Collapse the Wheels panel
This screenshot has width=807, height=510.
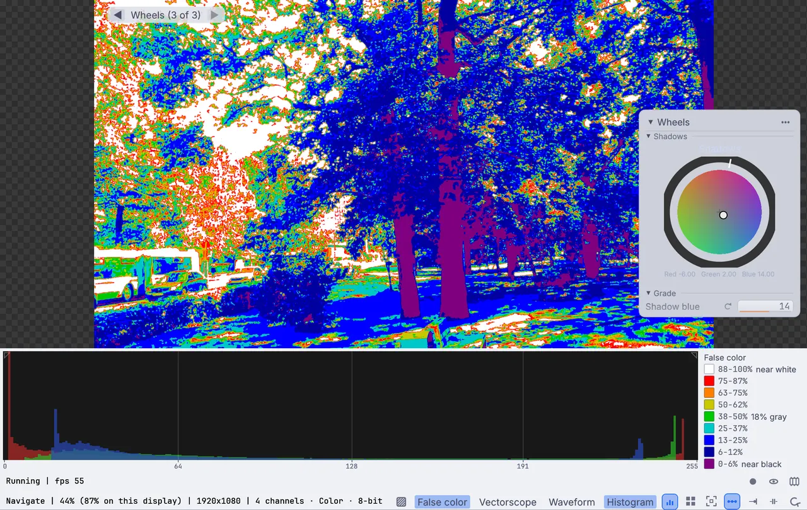point(651,122)
